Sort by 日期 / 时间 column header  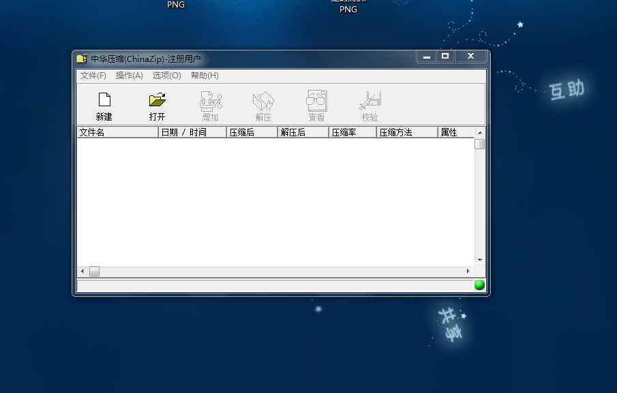pos(192,132)
